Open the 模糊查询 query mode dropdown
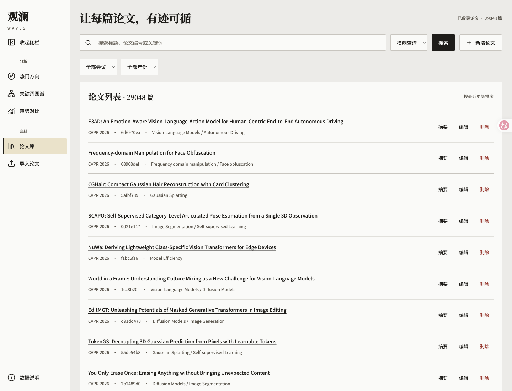Image resolution: width=512 pixels, height=391 pixels. coord(409,43)
